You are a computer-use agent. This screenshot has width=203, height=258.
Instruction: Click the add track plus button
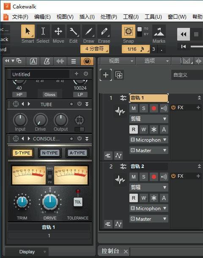106,75
